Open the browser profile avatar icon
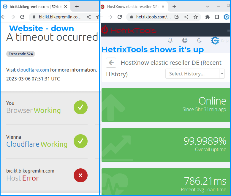 point(227,17)
